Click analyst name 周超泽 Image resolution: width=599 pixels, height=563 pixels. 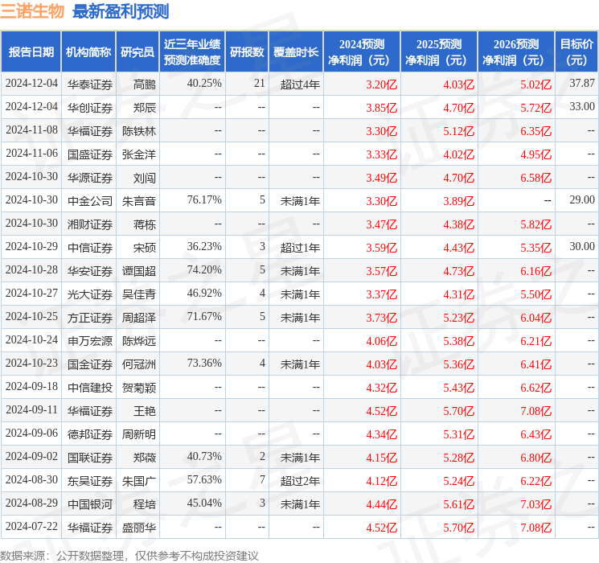coord(139,318)
